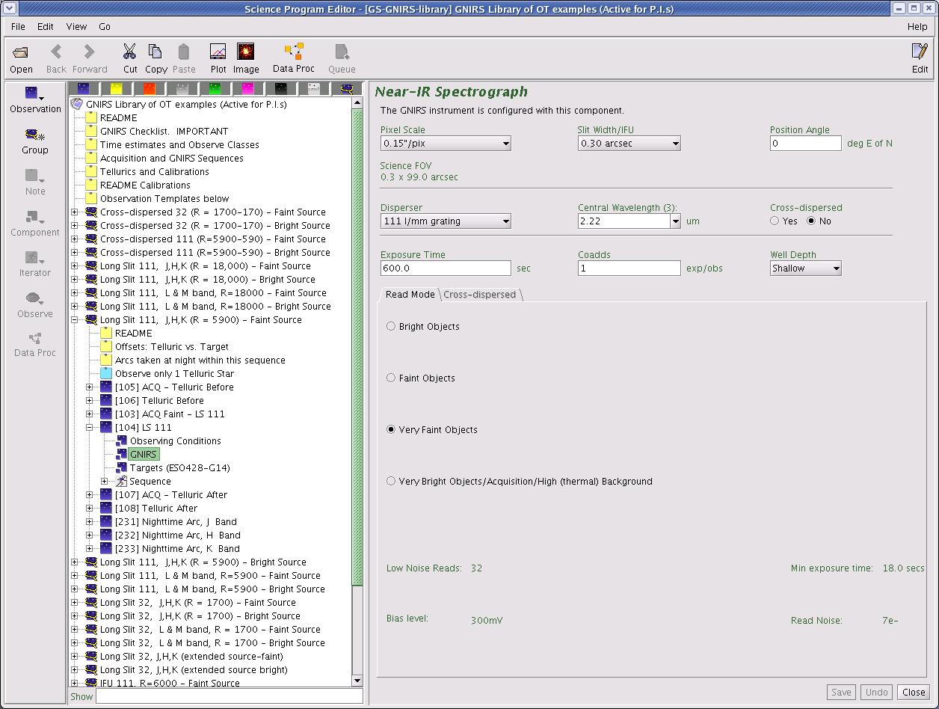Viewport: 939px width, 709px height.
Task: Click the Save button
Action: (841, 693)
